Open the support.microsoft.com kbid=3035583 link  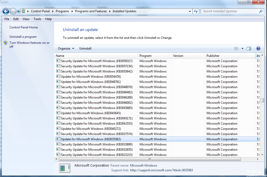point(162,170)
